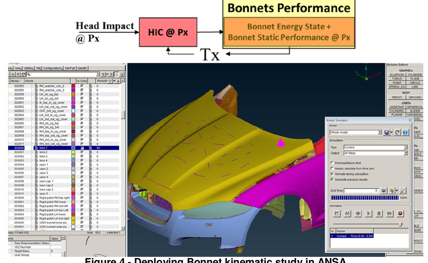Click the yellow undo arrow button

point(392,191)
